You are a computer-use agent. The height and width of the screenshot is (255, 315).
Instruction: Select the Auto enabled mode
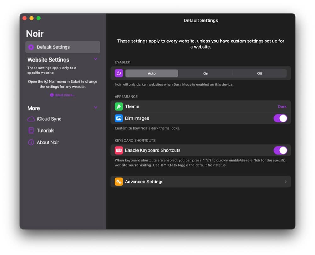click(152, 73)
